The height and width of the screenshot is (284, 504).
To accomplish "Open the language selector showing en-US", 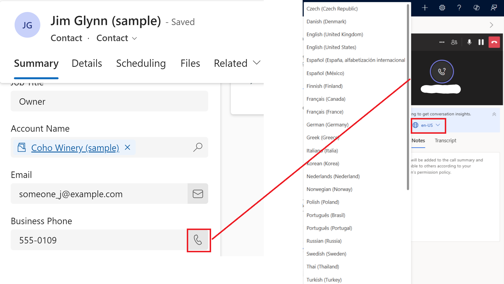I will pos(428,125).
